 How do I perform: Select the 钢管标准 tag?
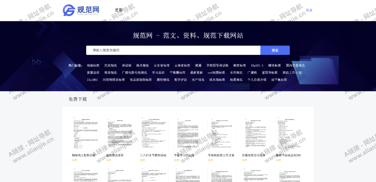(240, 65)
